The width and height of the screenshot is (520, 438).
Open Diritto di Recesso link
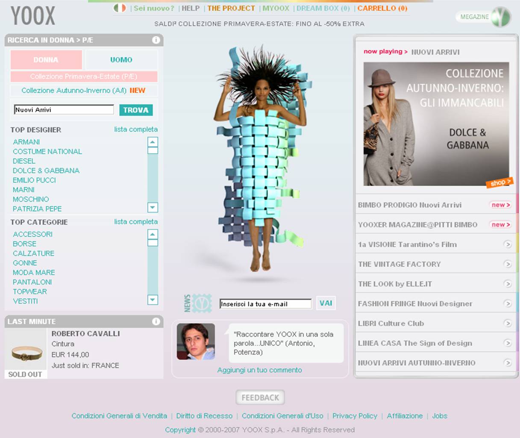point(204,416)
